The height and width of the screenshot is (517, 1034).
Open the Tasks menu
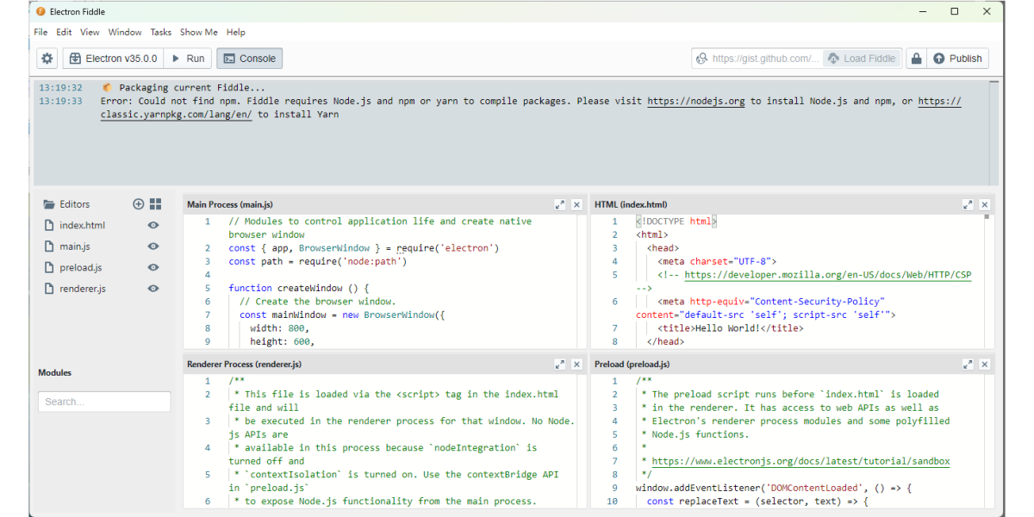click(x=161, y=32)
